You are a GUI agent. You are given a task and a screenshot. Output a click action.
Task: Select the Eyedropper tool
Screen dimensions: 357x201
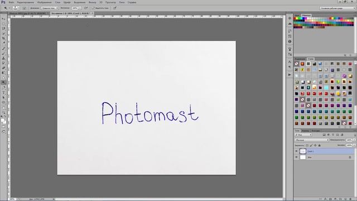[x=3, y=42]
